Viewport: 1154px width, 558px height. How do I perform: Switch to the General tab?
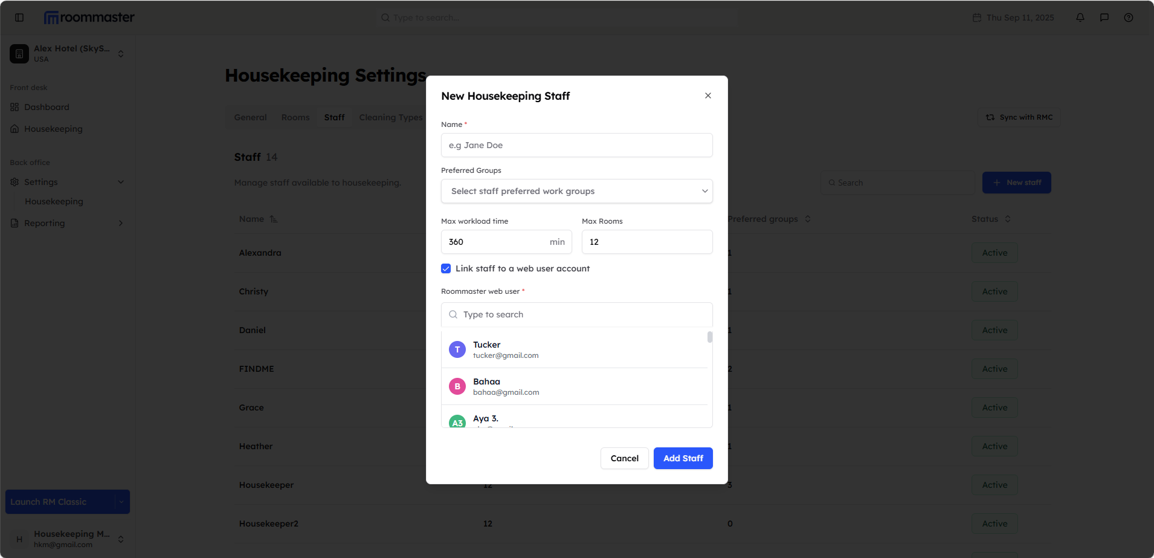250,117
